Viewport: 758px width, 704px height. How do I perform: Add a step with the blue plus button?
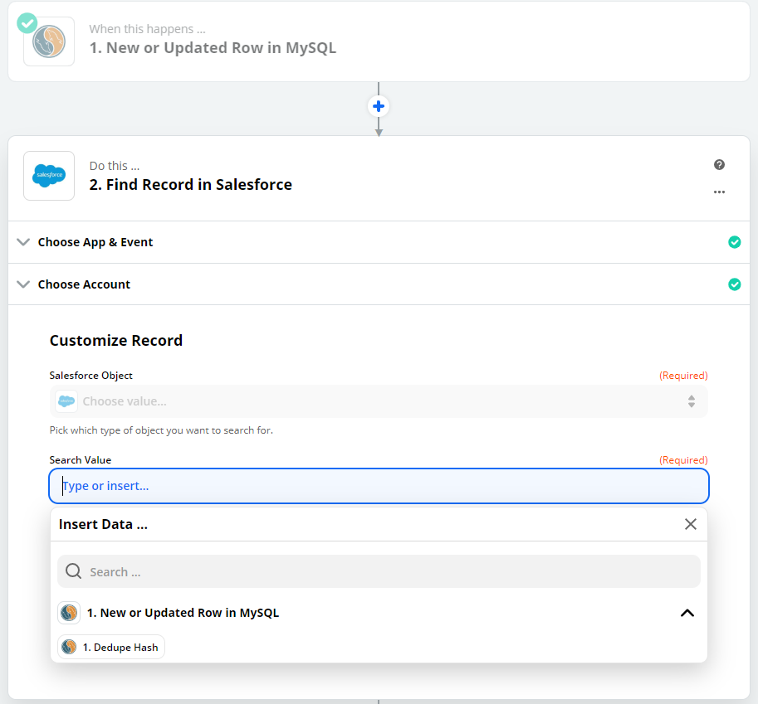pos(379,106)
